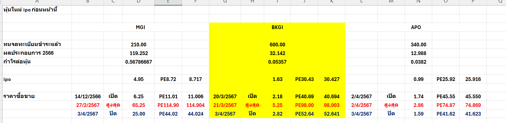Select the red PE98.00 cell
This screenshot has width=506, height=123.
coord(304,105)
